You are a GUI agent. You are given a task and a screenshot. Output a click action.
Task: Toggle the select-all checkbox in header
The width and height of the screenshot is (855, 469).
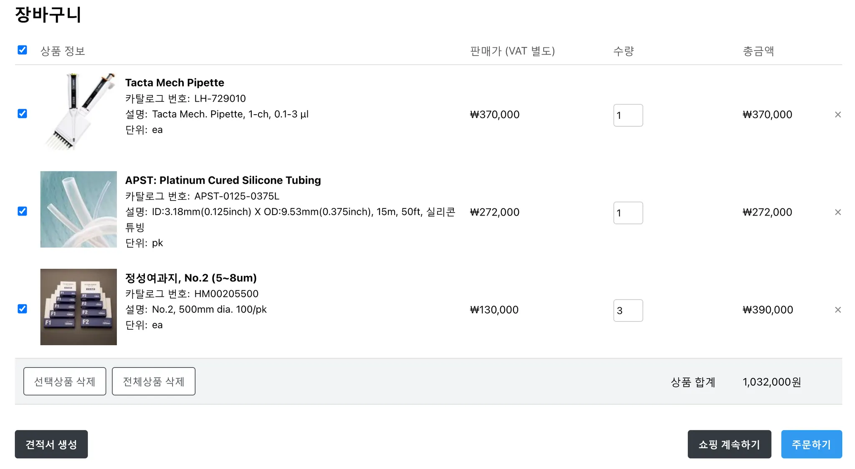point(23,50)
